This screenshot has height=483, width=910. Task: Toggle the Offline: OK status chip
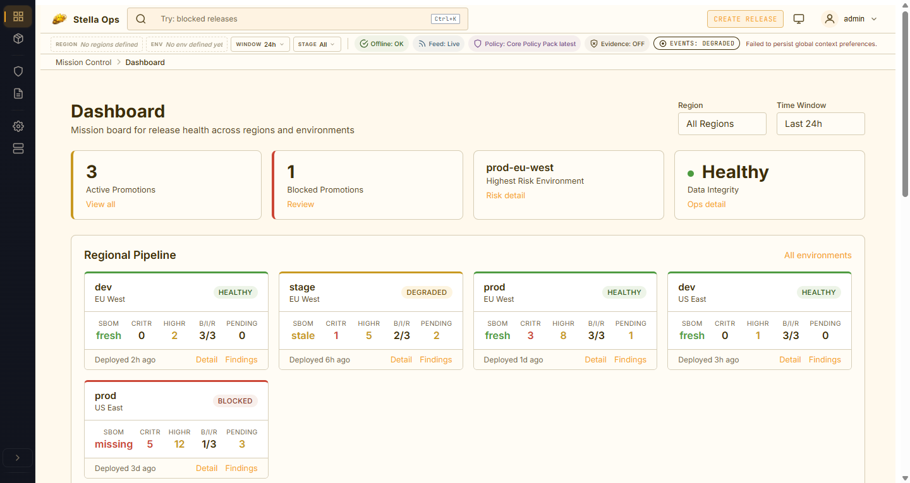point(382,44)
